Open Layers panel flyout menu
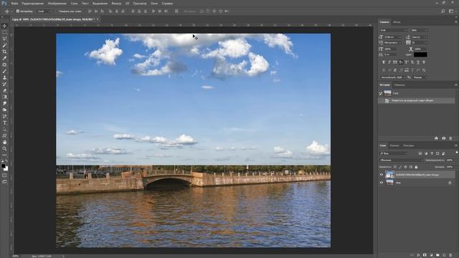 (456, 145)
